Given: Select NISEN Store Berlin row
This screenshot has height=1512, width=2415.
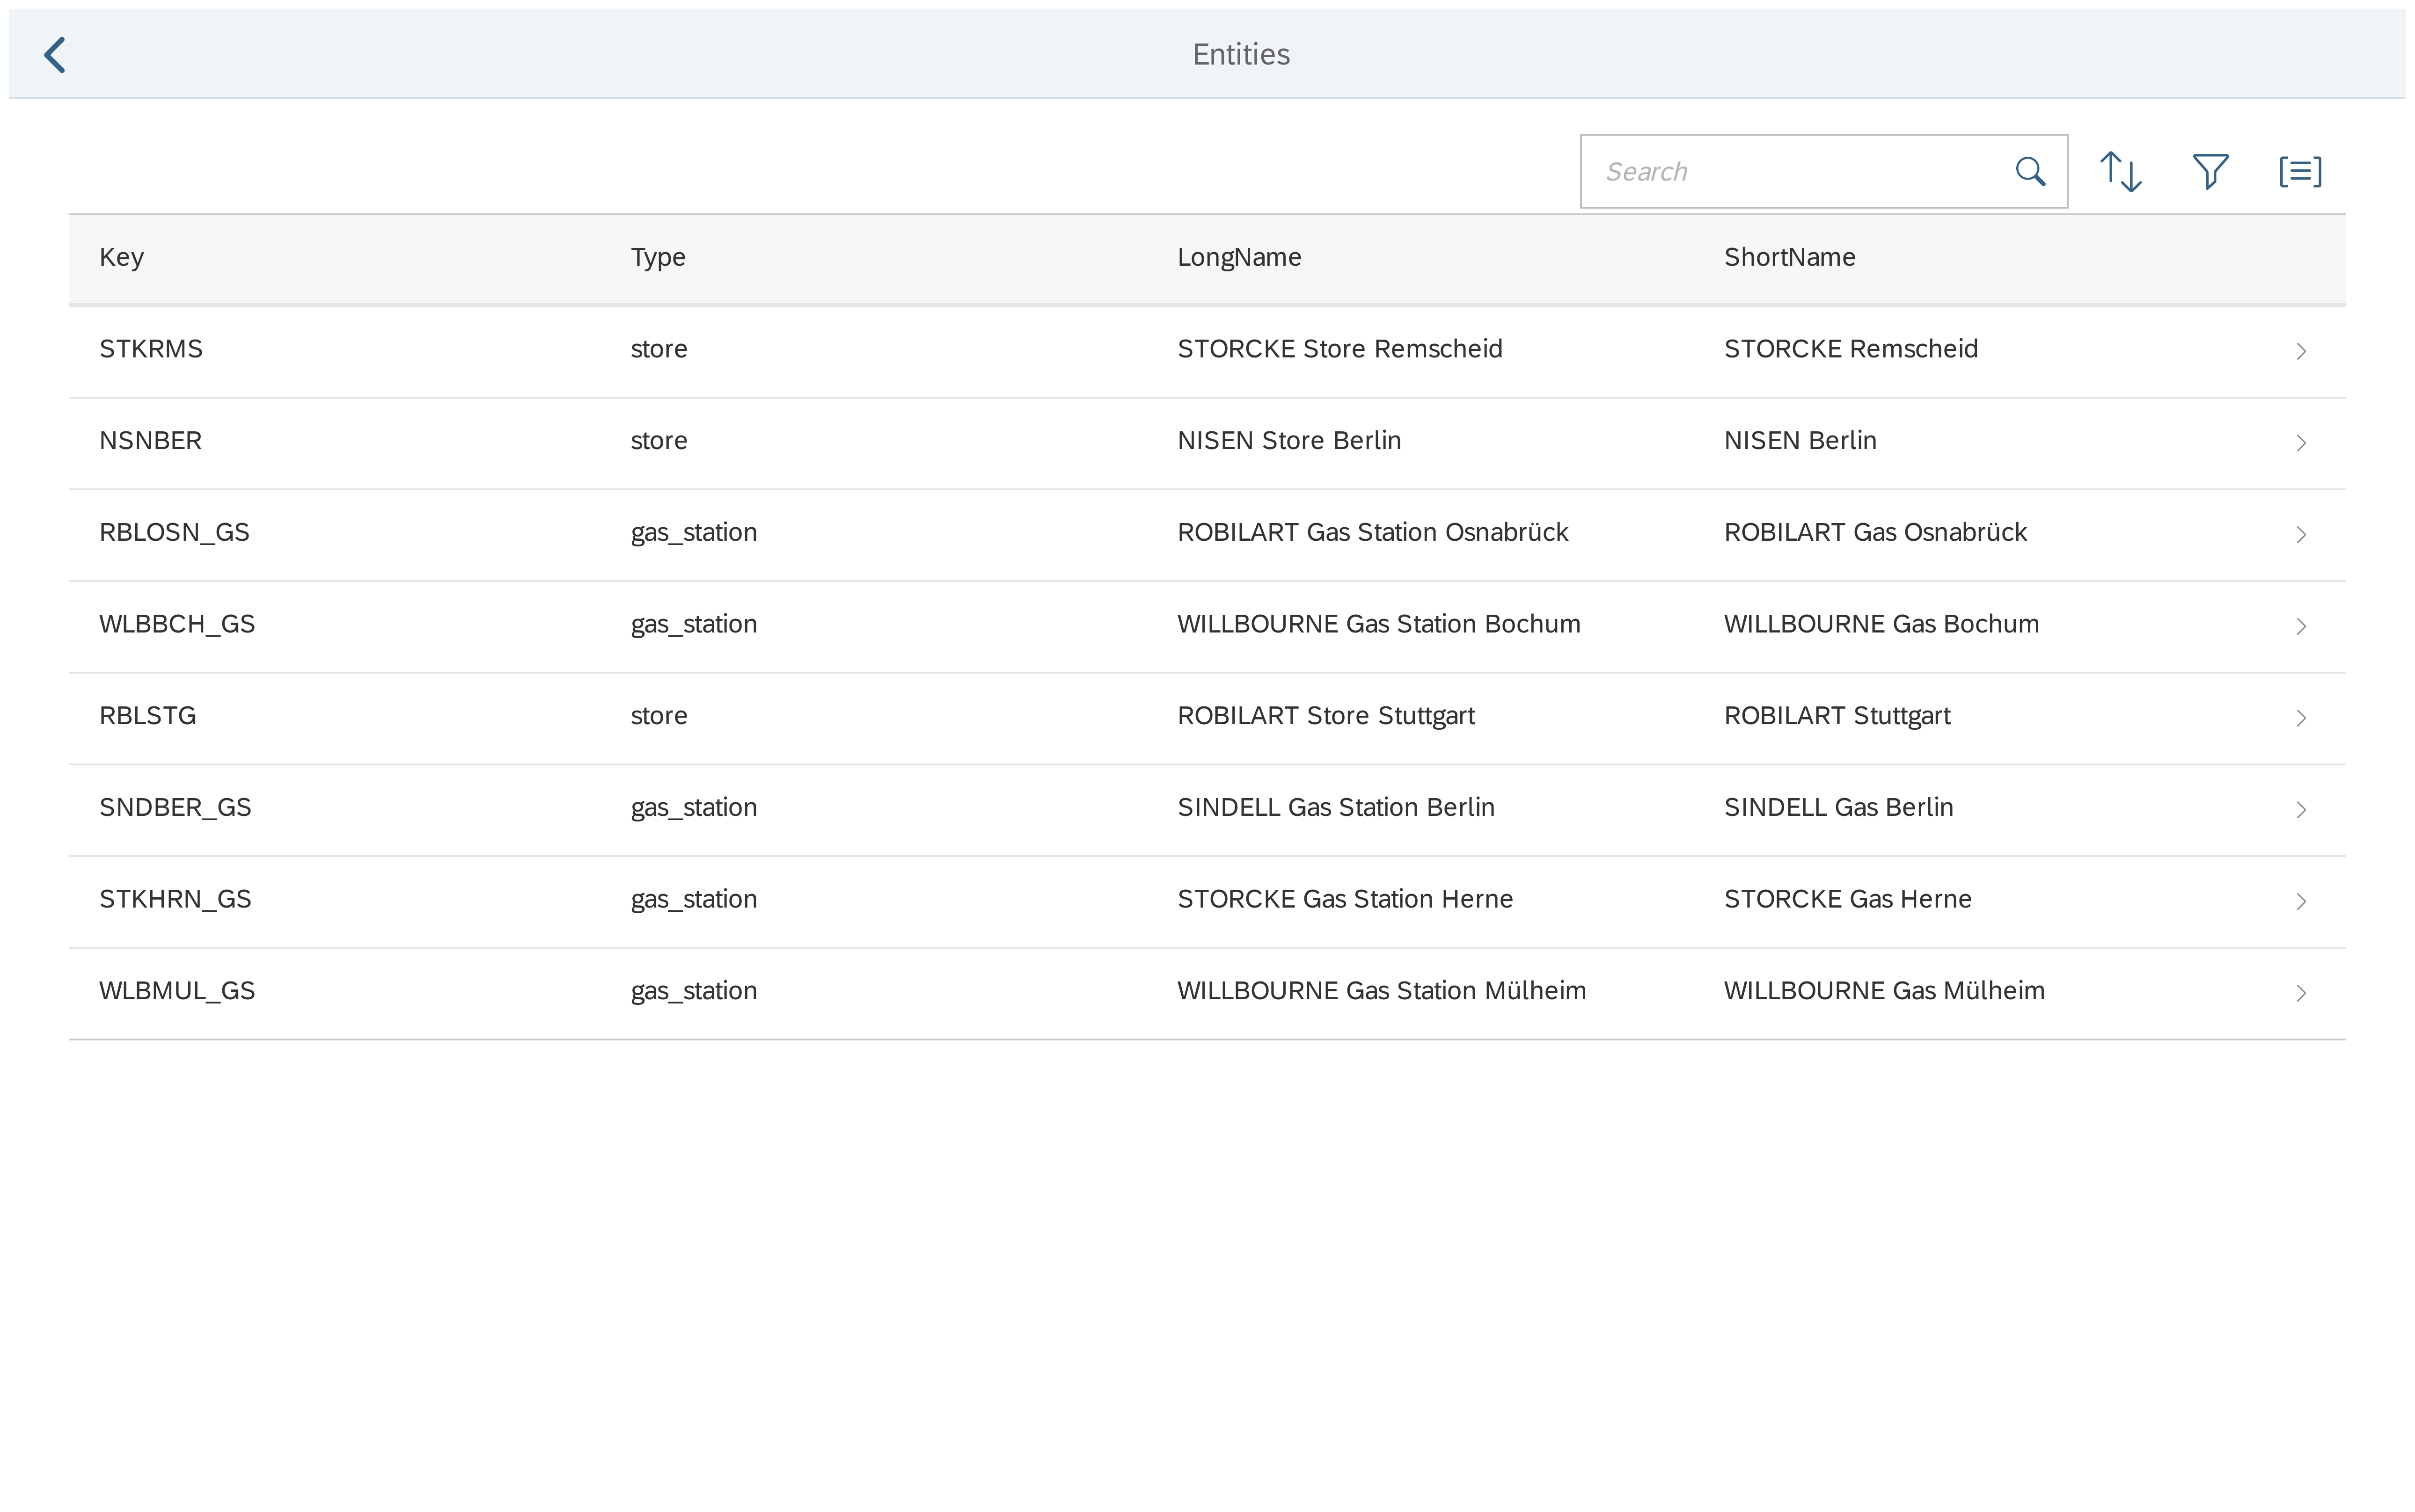Looking at the screenshot, I should [1288, 441].
